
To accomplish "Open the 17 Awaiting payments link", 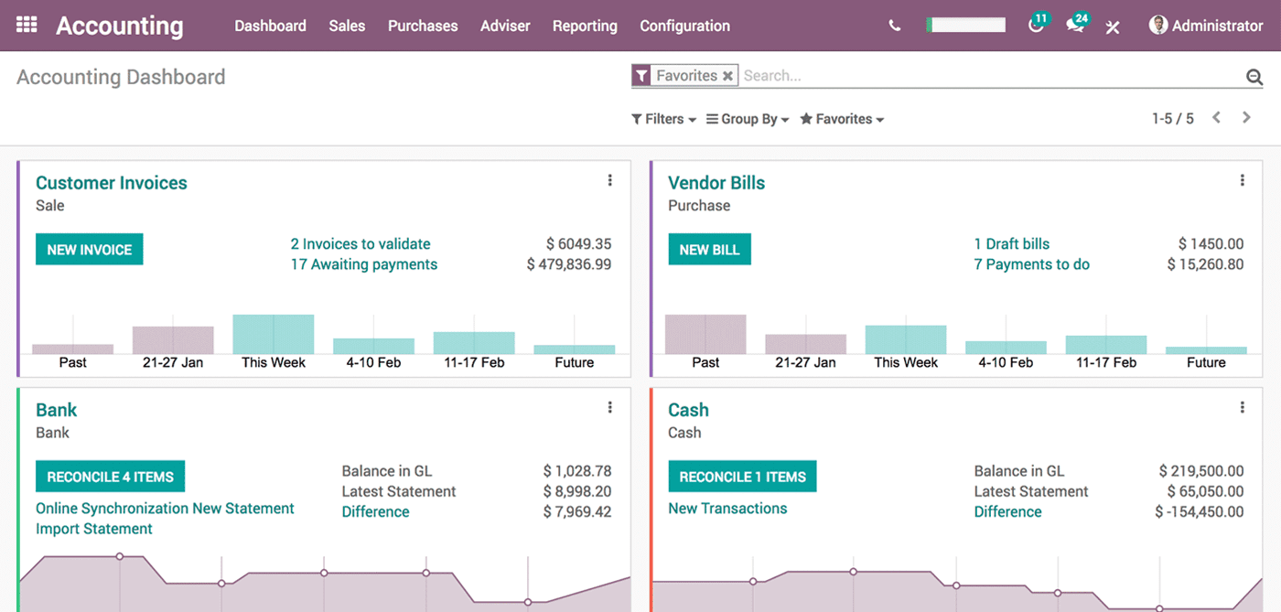I will tap(363, 264).
